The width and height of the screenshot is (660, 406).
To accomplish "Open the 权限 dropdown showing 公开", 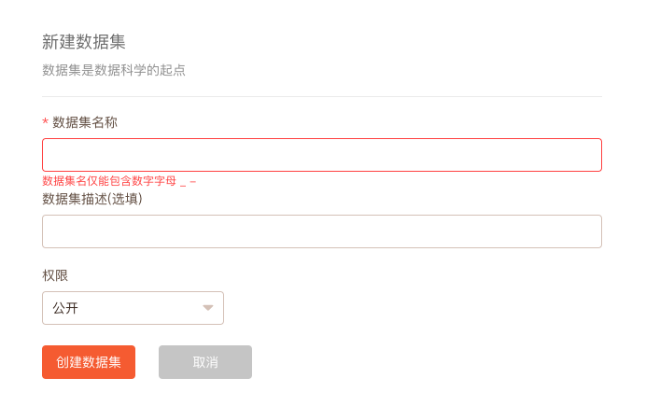I will pyautogui.click(x=133, y=308).
